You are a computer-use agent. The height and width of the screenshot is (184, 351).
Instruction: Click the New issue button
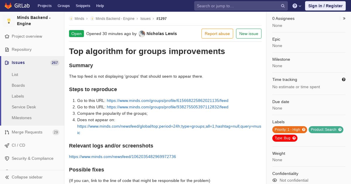(249, 34)
